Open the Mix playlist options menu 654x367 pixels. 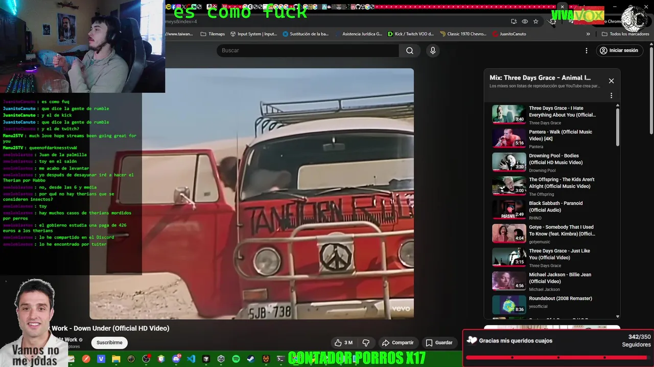[x=611, y=95]
